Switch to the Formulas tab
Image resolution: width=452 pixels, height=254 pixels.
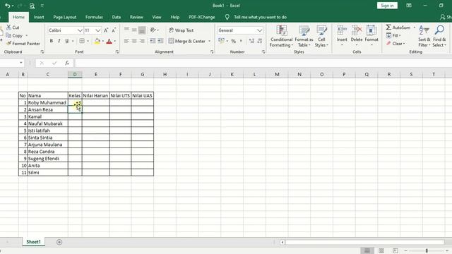[94, 17]
